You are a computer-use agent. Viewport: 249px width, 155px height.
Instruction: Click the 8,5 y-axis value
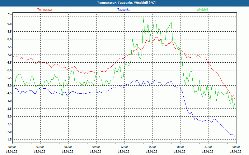(10, 32)
